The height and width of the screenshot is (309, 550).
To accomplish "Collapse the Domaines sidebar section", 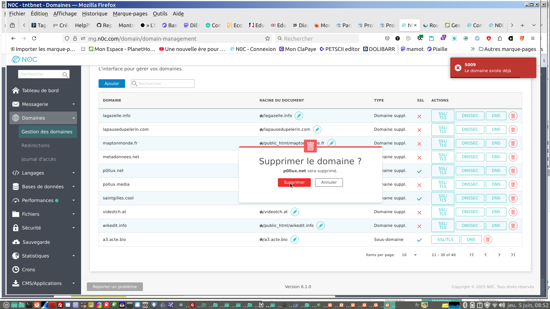I will point(43,118).
